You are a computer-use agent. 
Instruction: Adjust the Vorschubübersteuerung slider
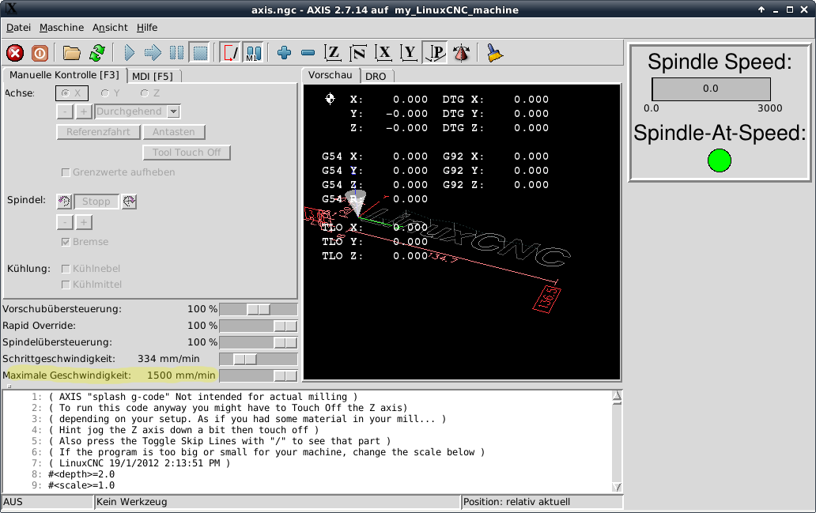pyautogui.click(x=259, y=310)
